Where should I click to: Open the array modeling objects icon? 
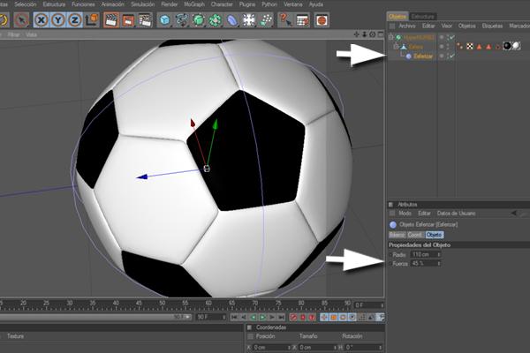coord(216,20)
